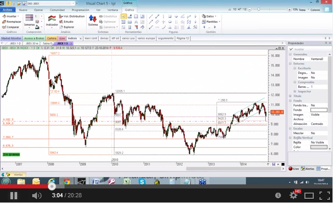Collapse the Escalas property group
Screen dimensions: 333x203
290,129
